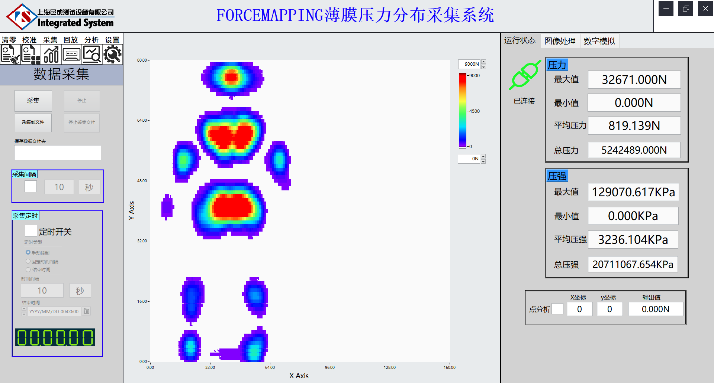Decrease the 0N color scale minimum
This screenshot has height=383, width=714.
(x=483, y=161)
